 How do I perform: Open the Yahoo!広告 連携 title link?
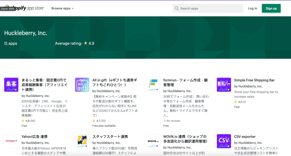click(34, 137)
